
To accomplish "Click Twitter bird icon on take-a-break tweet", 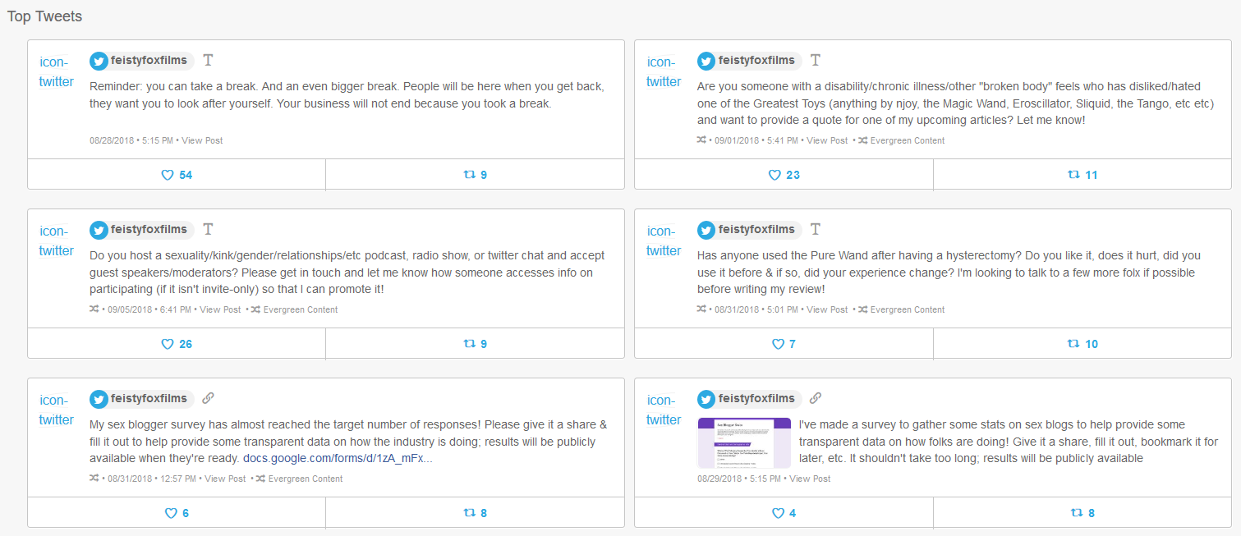I will click(x=99, y=61).
